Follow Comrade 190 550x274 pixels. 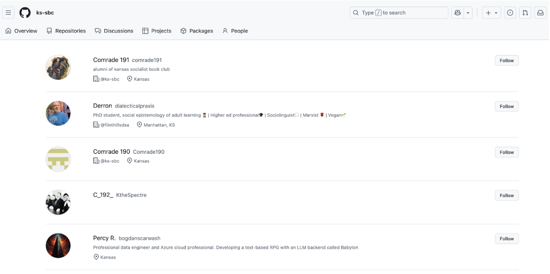click(506, 152)
